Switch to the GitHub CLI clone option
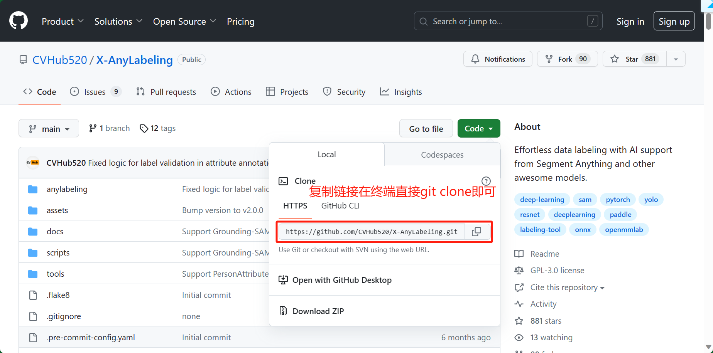The height and width of the screenshot is (353, 713). click(x=340, y=205)
